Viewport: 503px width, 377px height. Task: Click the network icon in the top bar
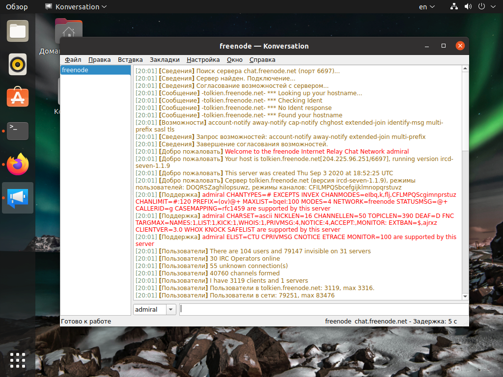(x=454, y=7)
